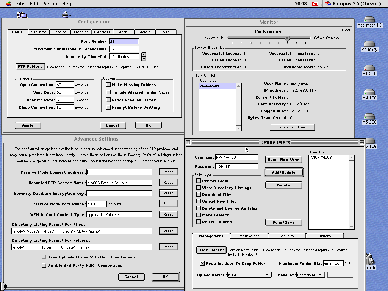The width and height of the screenshot is (388, 291).
Task: Click Done/Save in Define Users
Action: [283, 222]
